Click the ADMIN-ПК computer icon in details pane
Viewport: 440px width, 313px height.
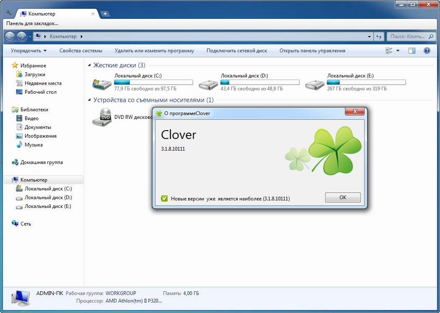[21, 298]
